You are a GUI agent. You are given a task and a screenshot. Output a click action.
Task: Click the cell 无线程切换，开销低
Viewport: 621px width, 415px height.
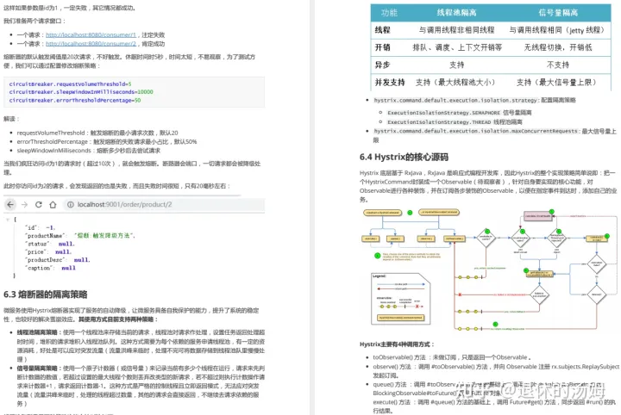pyautogui.click(x=558, y=47)
